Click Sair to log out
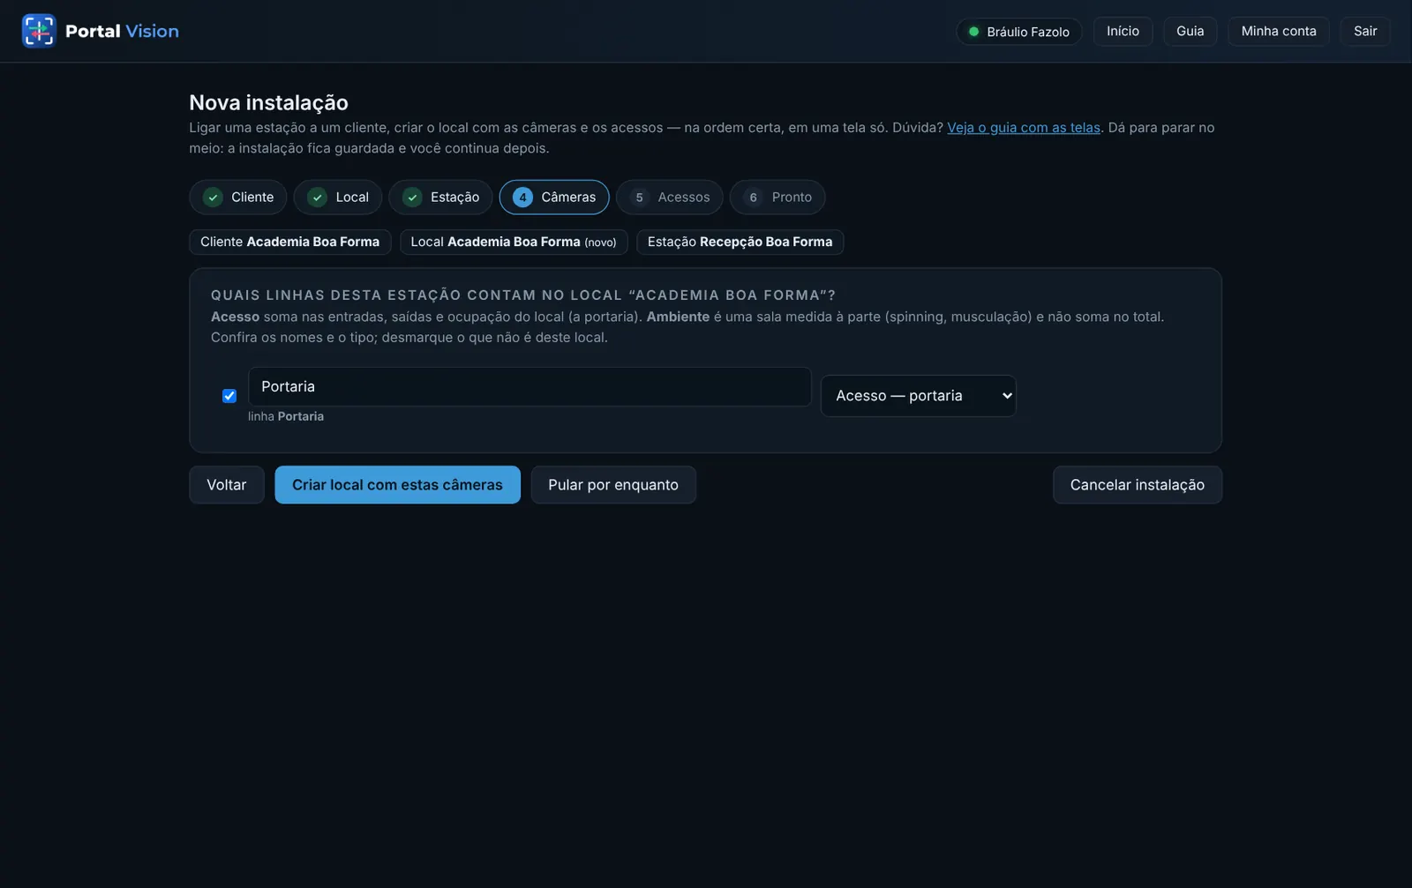This screenshot has height=888, width=1412. pos(1365,31)
